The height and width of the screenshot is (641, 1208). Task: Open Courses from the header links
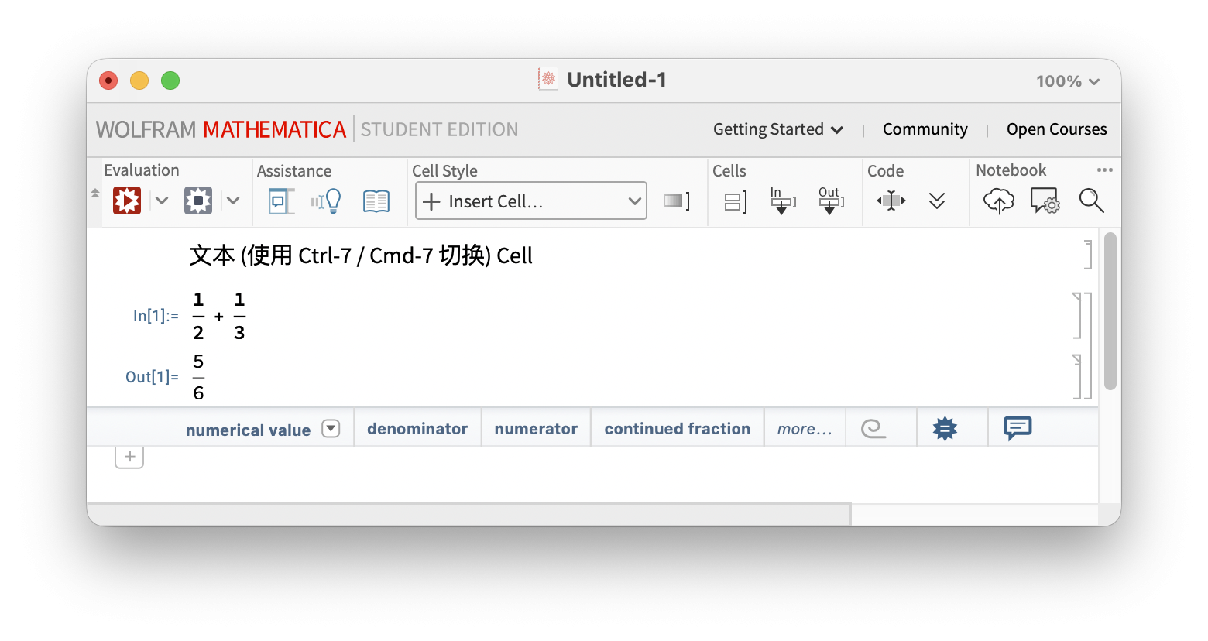pos(1056,129)
